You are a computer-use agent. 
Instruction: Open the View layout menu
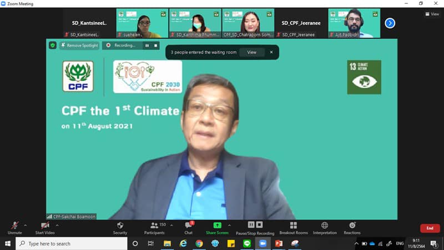tap(432, 14)
